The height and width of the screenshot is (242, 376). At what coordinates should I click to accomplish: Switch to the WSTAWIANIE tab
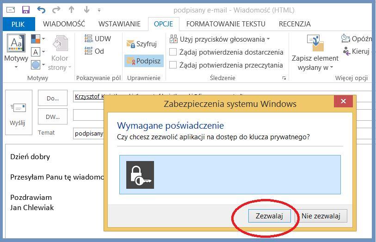click(119, 24)
